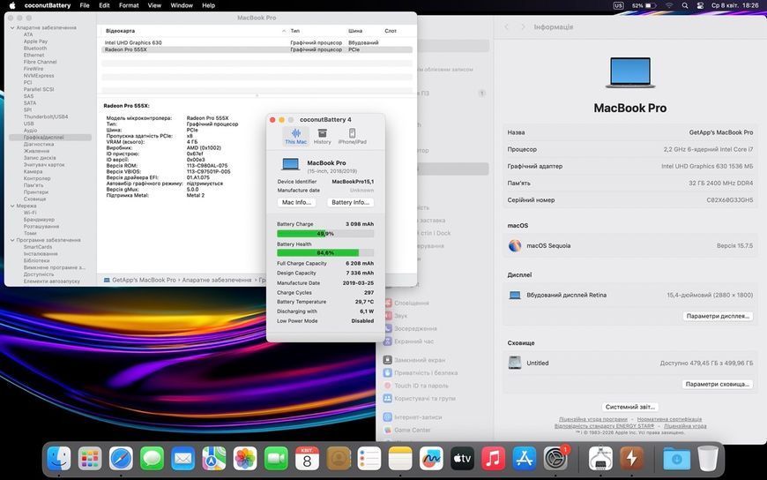Open Apple TV app in Dock

[462, 459]
